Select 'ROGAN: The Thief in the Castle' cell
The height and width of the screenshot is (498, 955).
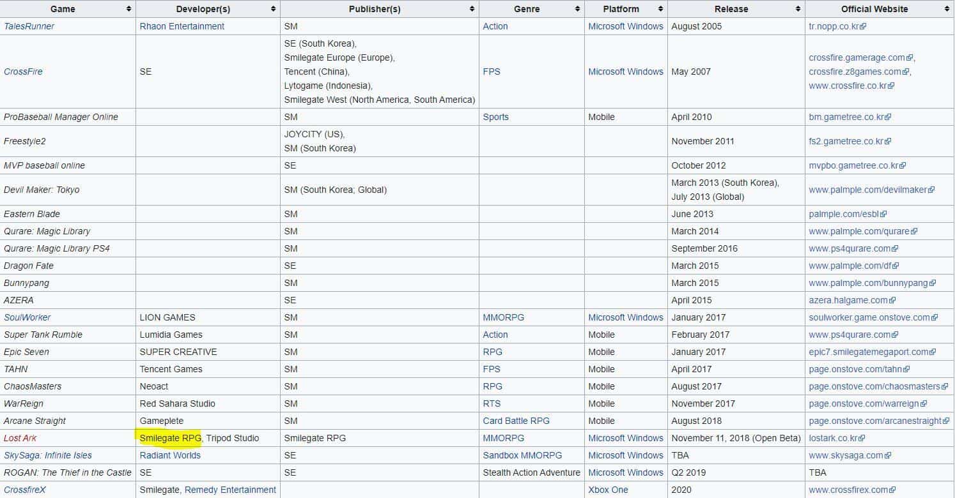tap(68, 472)
